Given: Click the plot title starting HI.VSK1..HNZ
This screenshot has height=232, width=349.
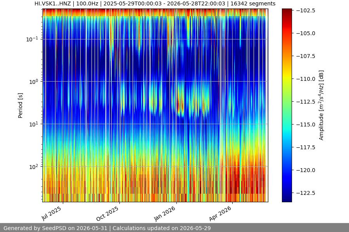Looking at the screenshot, I should (x=155, y=3).
